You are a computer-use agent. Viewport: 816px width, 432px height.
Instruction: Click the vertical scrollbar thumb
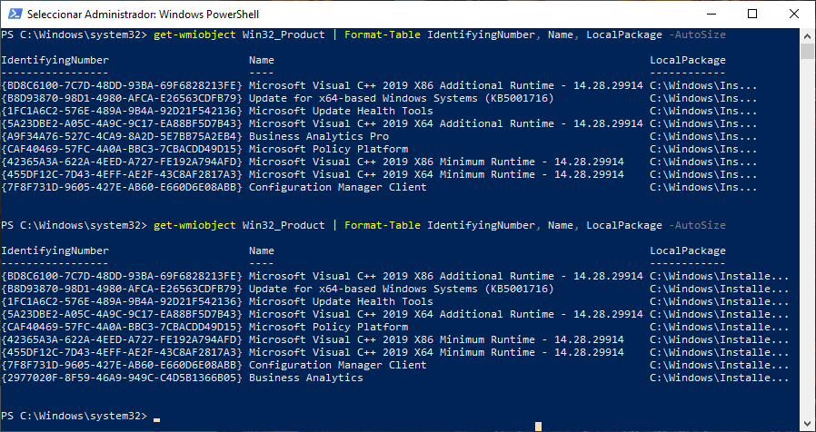[x=807, y=52]
